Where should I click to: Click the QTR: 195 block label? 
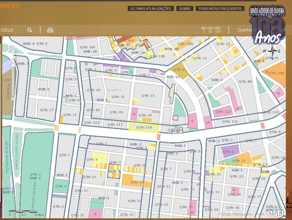[157, 56]
